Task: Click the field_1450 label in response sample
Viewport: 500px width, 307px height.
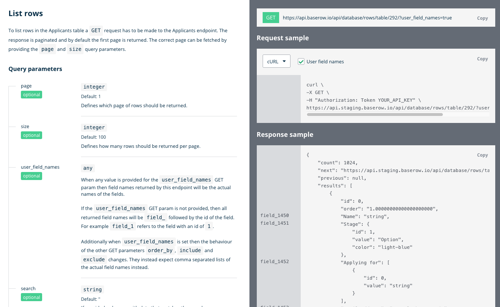Action: pos(274,216)
